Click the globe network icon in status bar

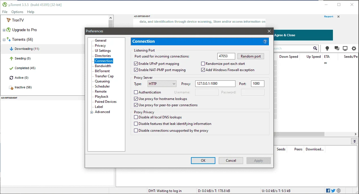coord(339,191)
